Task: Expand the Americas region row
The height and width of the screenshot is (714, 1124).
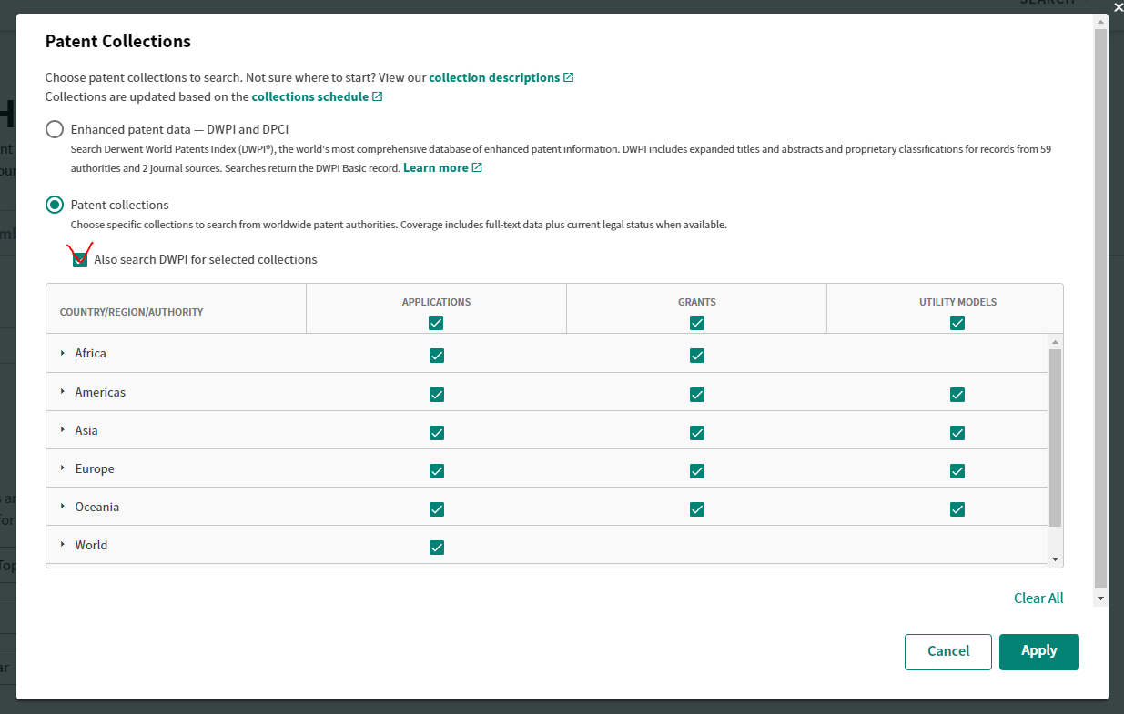Action: (x=63, y=392)
